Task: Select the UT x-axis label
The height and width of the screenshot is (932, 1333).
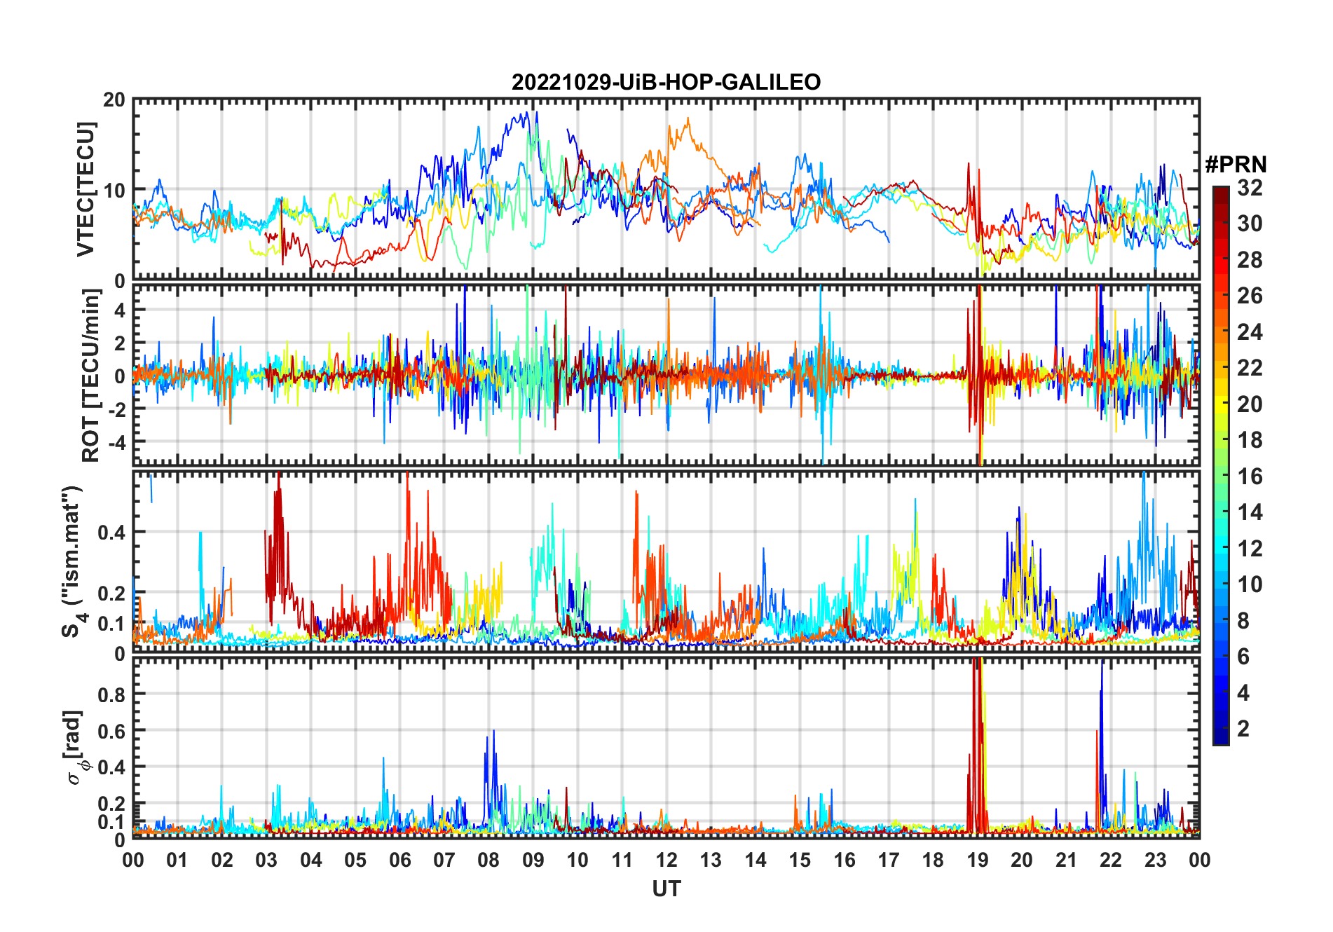Action: click(666, 889)
